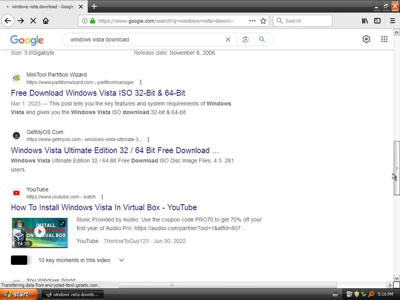Open Windows Vista Ultimate Edition result link
Viewport: 400px width, 300px height.
click(115, 150)
